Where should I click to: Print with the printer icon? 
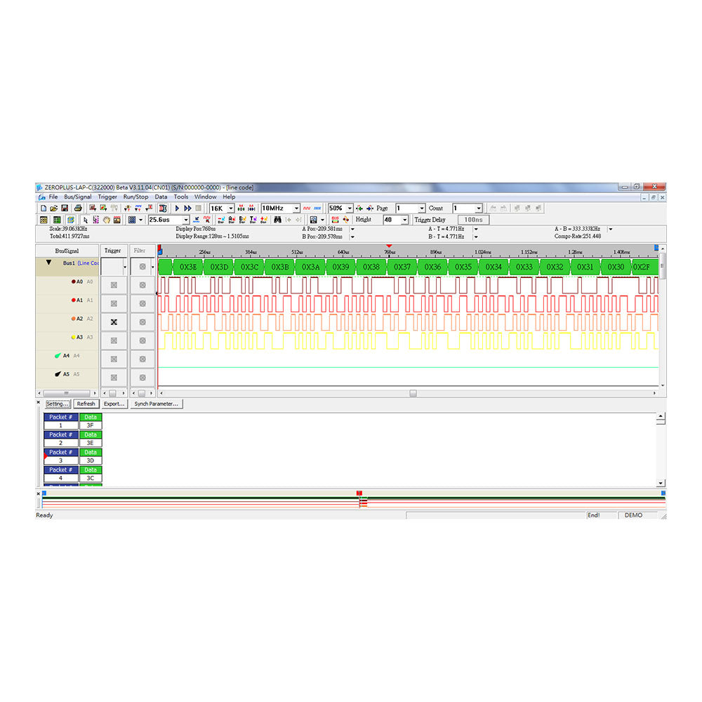tap(78, 208)
